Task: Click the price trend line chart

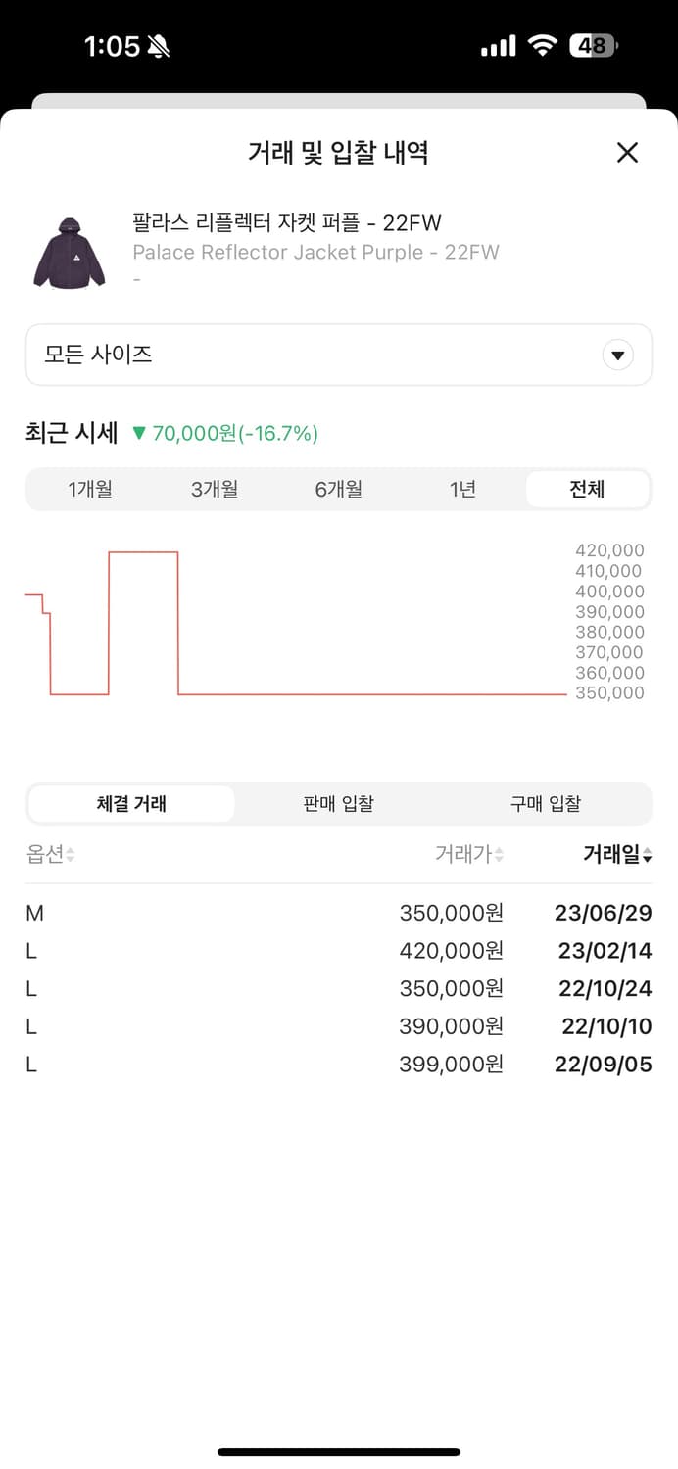Action: [x=294, y=627]
